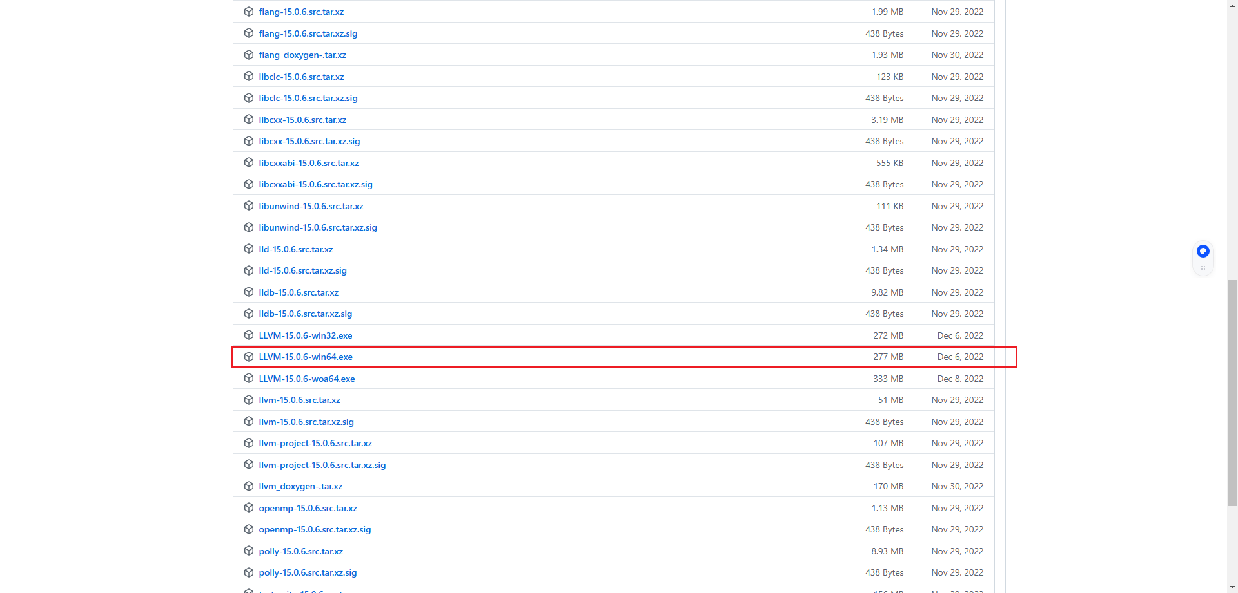Click package icon beside libcxxabi-15.0.6.src.tar.xz
The height and width of the screenshot is (593, 1238).
(x=249, y=163)
